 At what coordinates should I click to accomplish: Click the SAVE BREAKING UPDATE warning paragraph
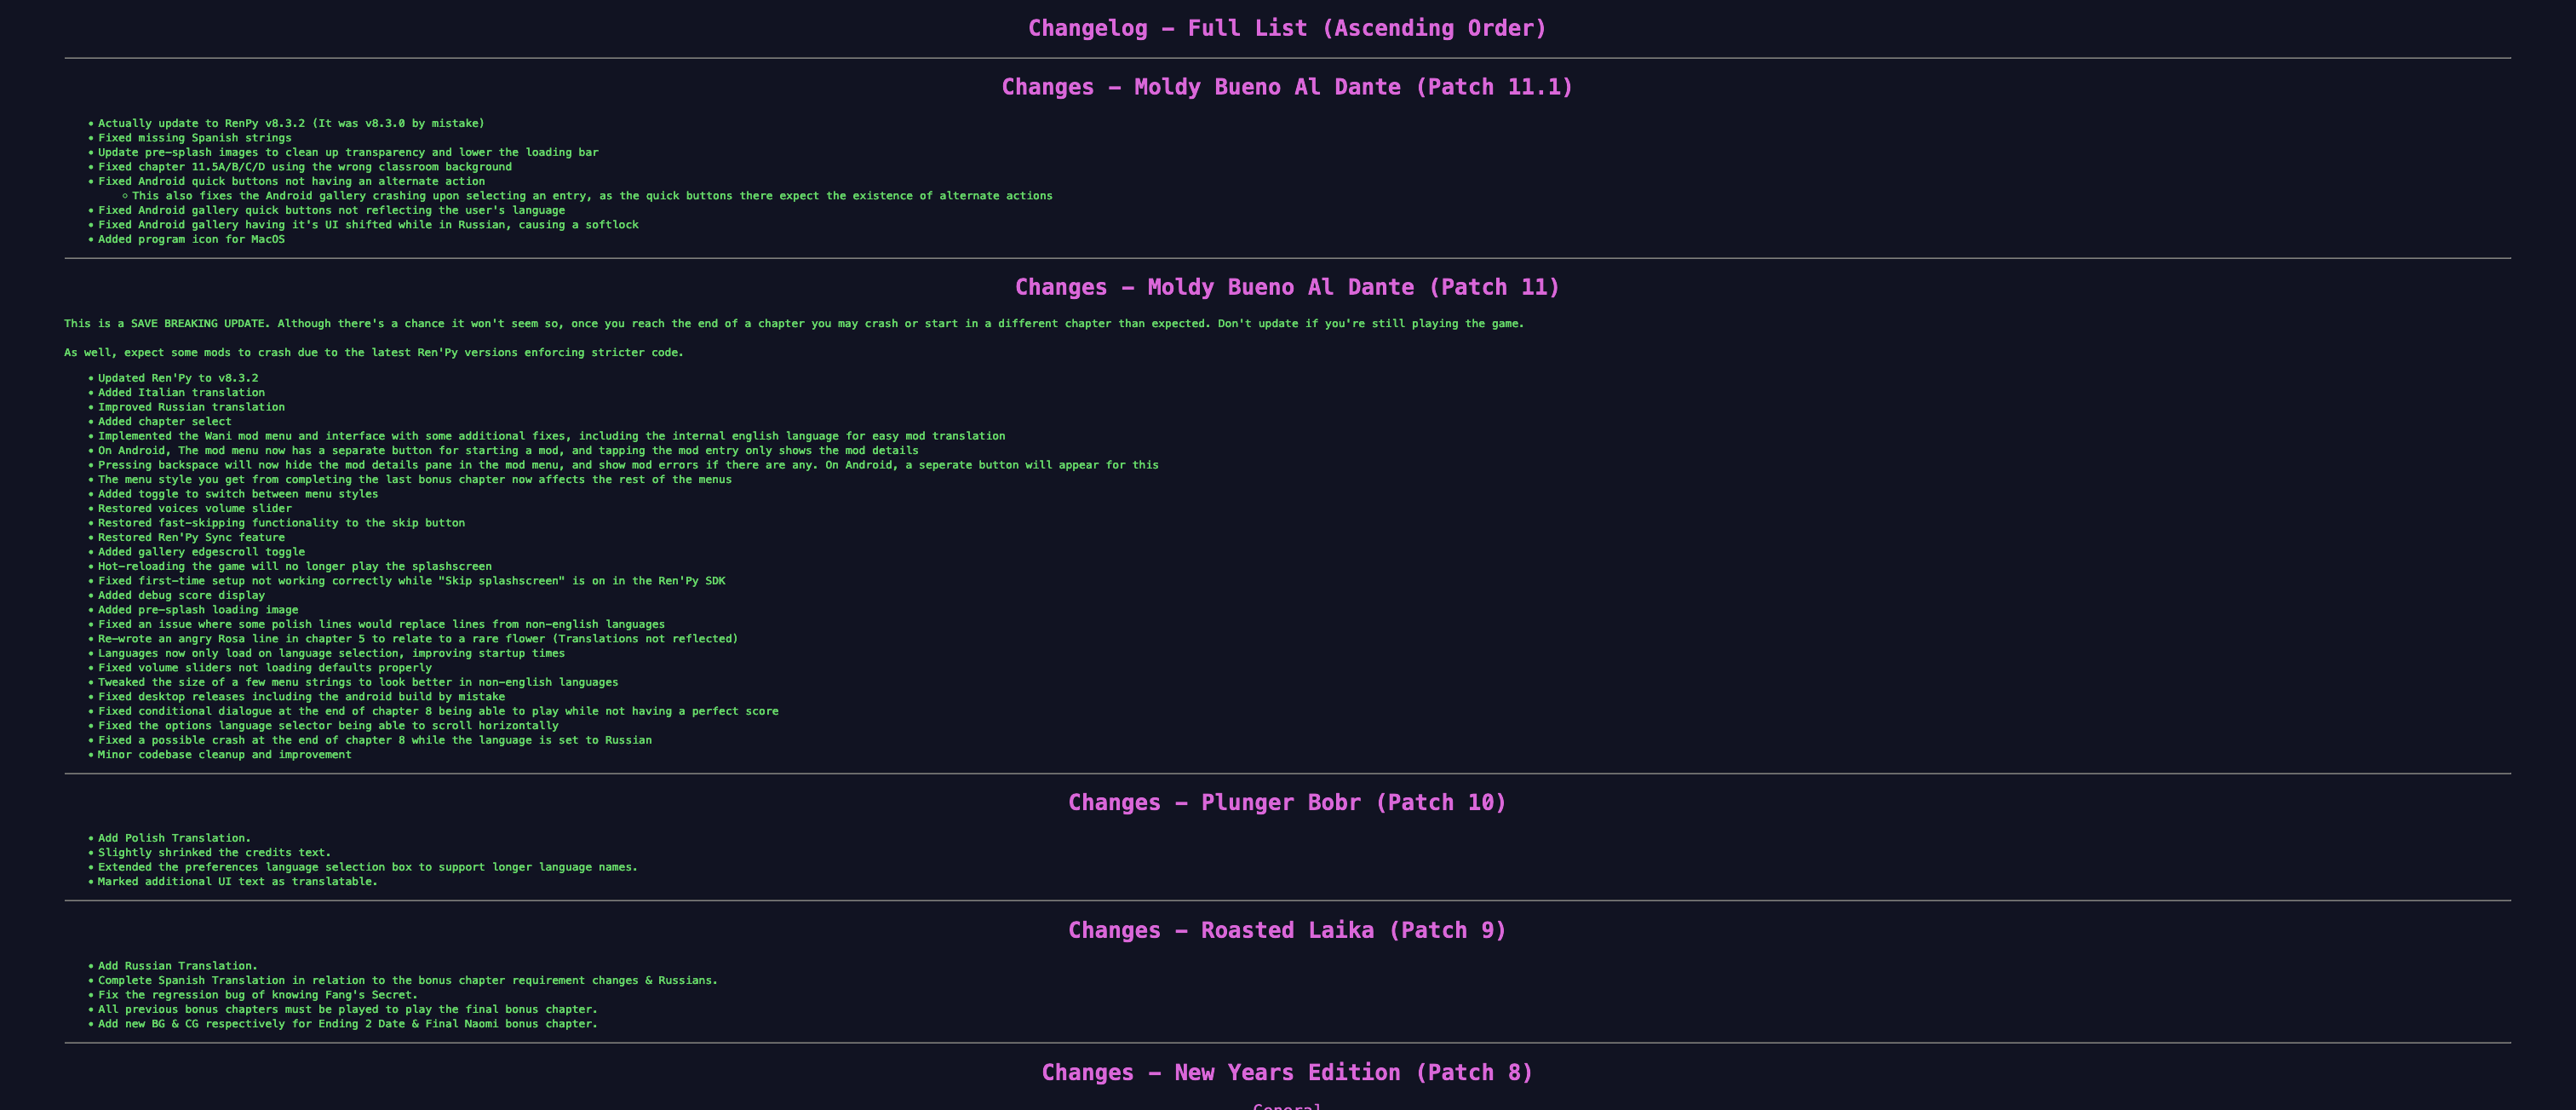(x=793, y=324)
